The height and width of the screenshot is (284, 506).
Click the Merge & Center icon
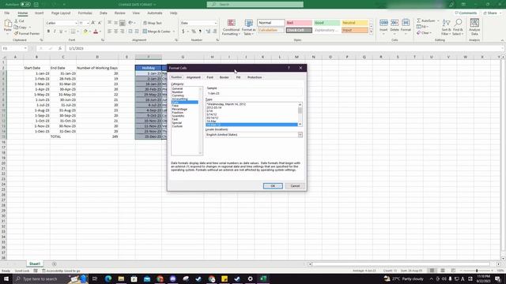click(145, 32)
